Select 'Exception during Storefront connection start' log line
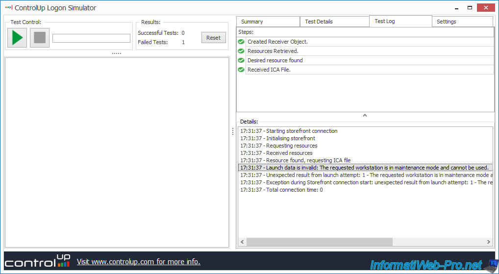Screen dimensions: 499x274 (x=366, y=182)
